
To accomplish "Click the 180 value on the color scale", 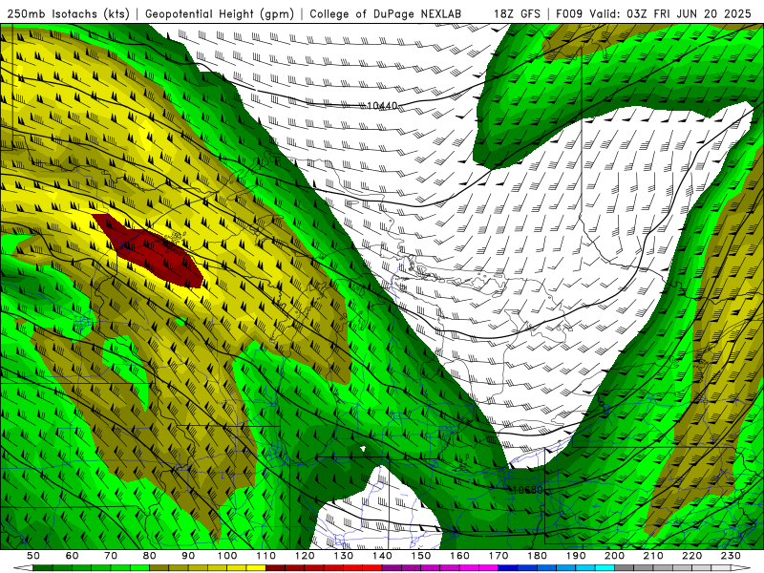I will pyautogui.click(x=537, y=556).
